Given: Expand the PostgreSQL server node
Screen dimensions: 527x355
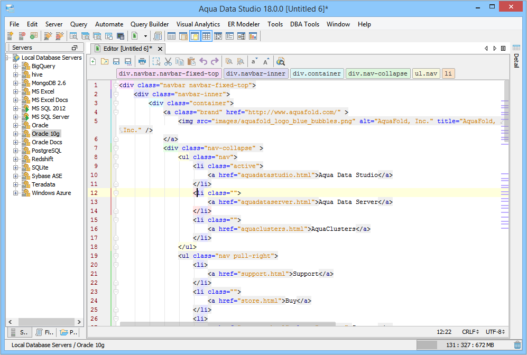Looking at the screenshot, I should coord(15,151).
